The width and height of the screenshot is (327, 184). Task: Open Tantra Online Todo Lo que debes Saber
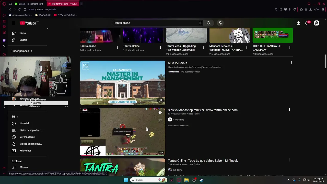click(203, 161)
